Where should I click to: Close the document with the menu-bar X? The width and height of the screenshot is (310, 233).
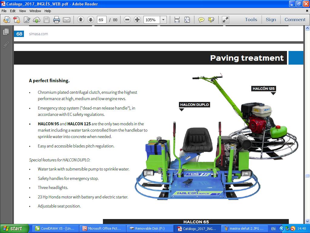coord(307,11)
